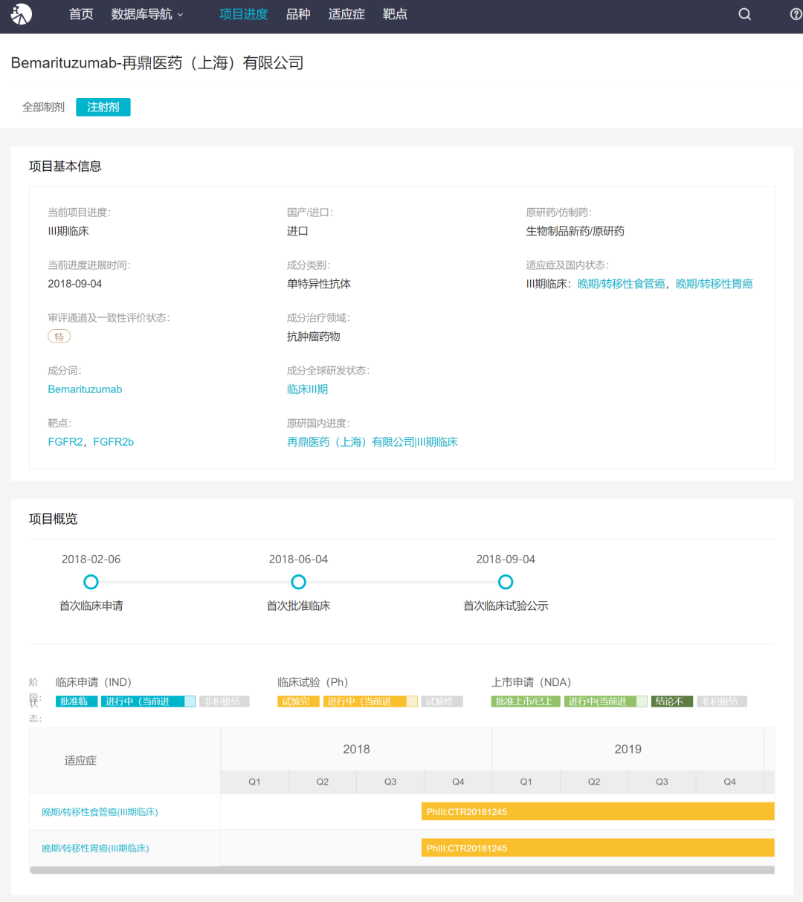Click the 进口 value text
The image size is (803, 902).
click(x=297, y=231)
